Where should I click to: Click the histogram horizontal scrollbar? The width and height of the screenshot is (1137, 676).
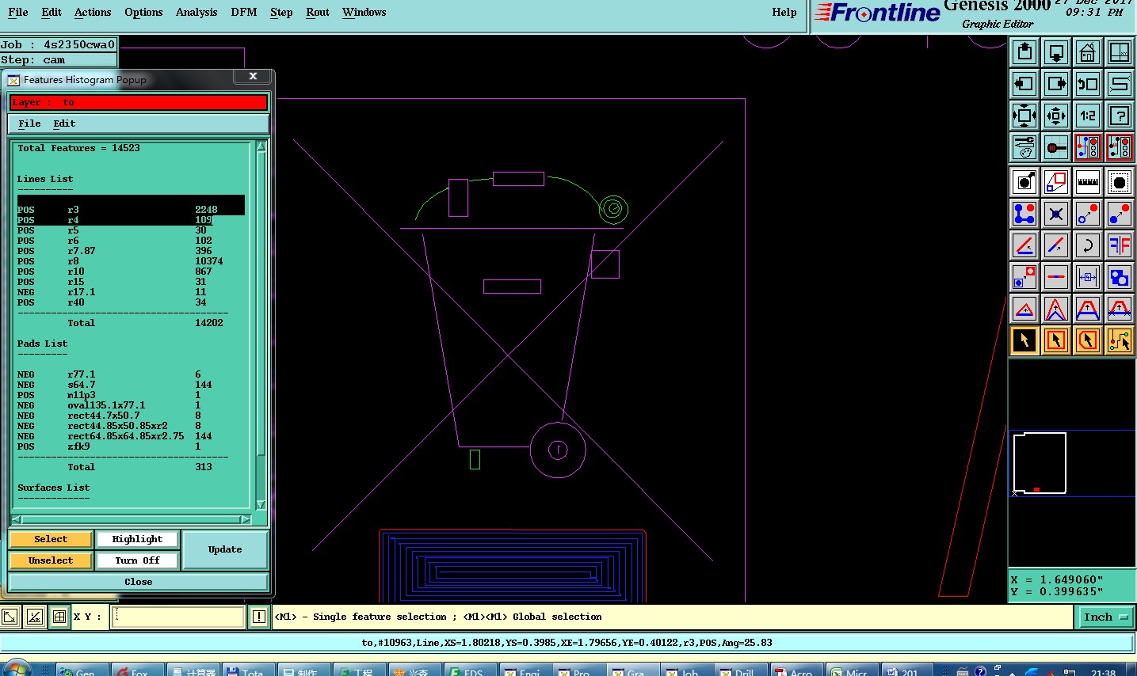click(x=131, y=520)
